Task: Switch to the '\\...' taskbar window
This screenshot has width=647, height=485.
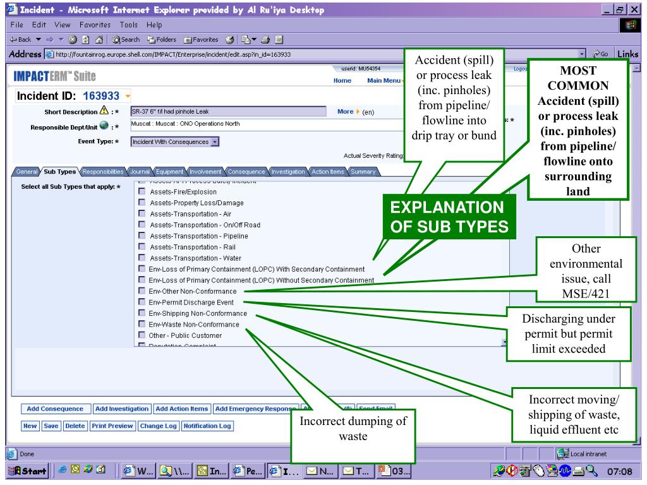Action: tap(175, 470)
